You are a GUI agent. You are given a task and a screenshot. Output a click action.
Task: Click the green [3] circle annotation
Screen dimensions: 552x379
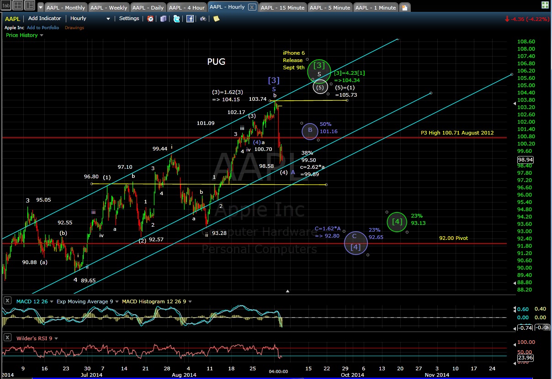point(319,71)
